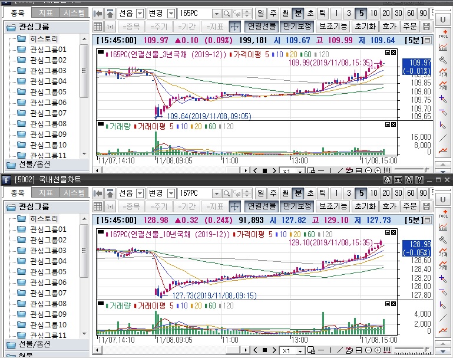Click 호가 button in the 167PC window
This screenshot has height=358, width=453.
pos(389,206)
